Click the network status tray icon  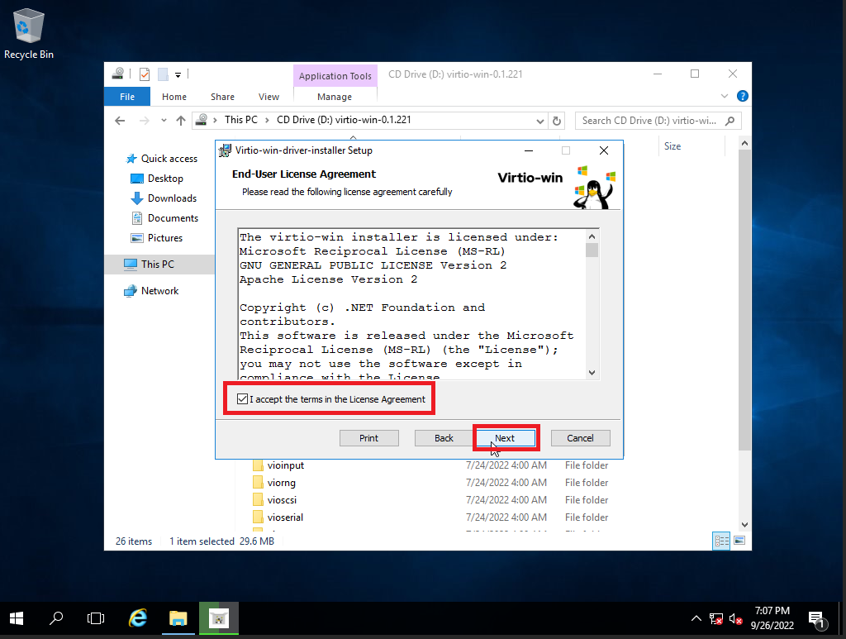(716, 619)
